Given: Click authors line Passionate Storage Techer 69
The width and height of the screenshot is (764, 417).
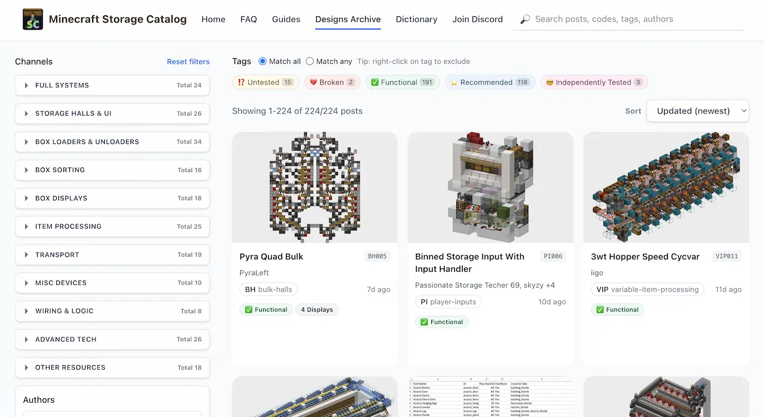Looking at the screenshot, I should pos(485,285).
